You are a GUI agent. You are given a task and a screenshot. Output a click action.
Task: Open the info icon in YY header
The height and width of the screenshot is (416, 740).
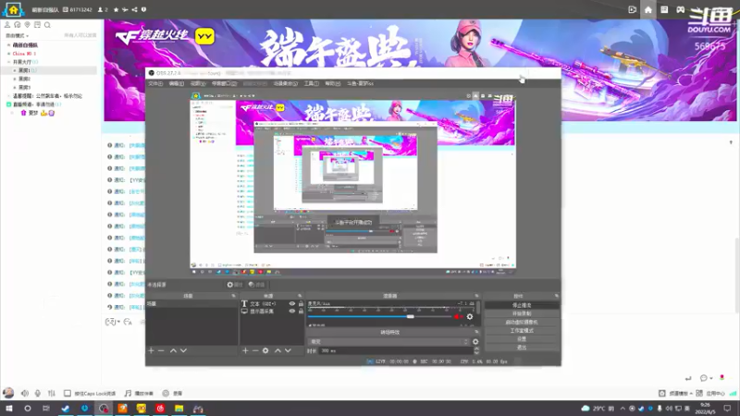[144, 9]
